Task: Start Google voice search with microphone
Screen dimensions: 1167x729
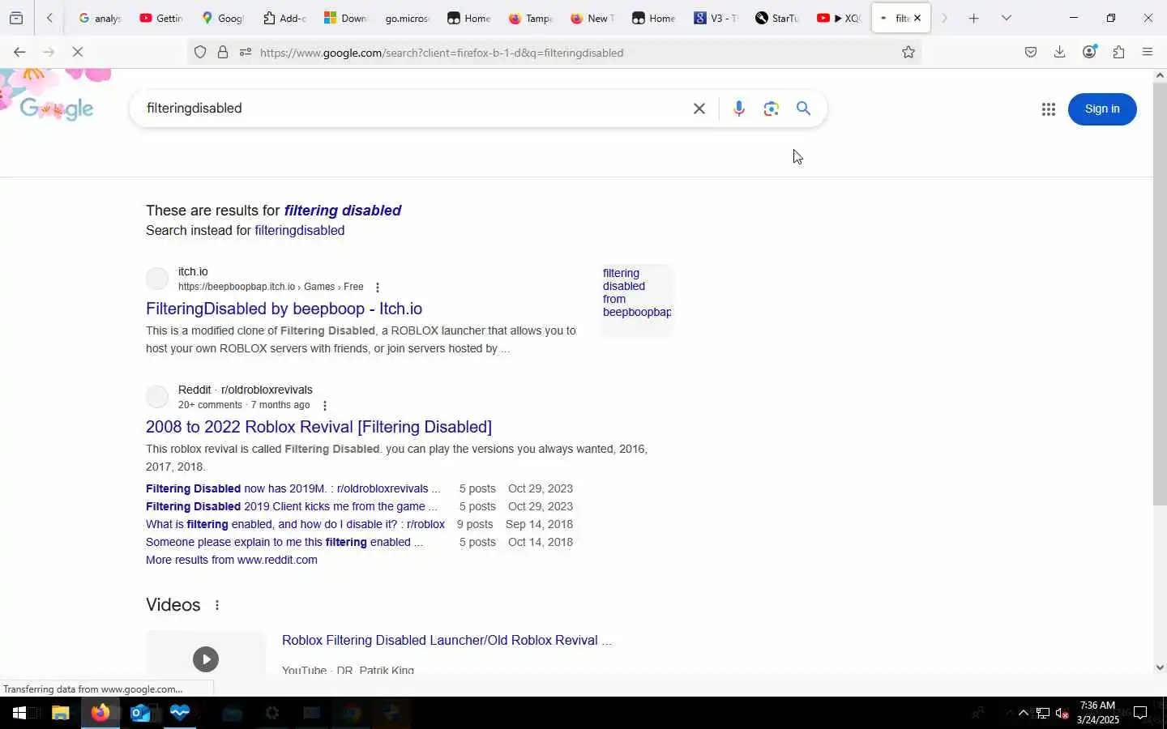Action: pyautogui.click(x=738, y=109)
